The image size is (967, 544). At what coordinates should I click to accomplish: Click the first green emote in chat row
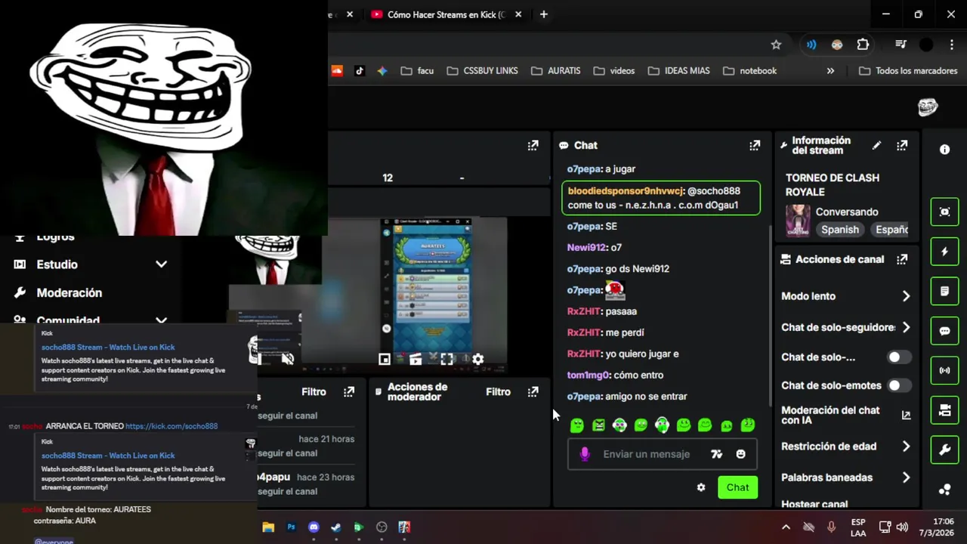pos(577,425)
